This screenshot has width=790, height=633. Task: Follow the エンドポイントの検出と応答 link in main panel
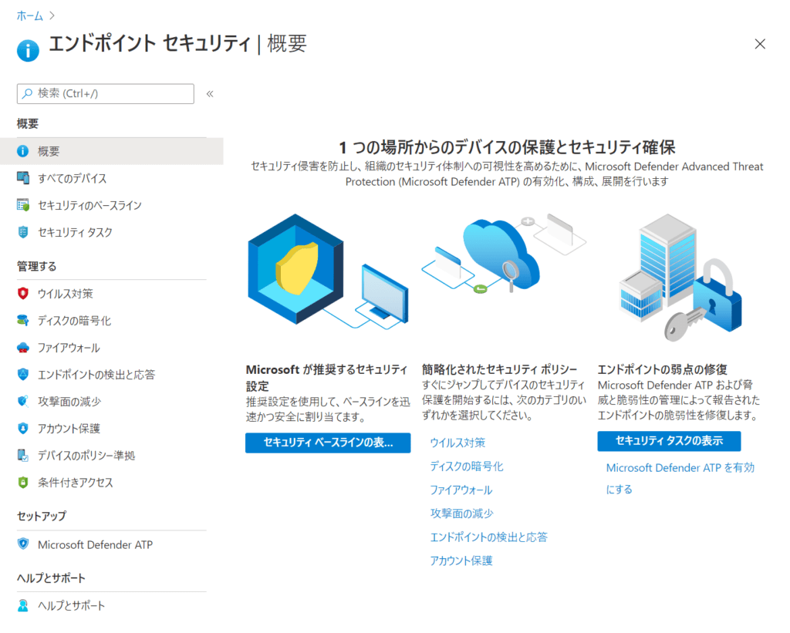488,537
